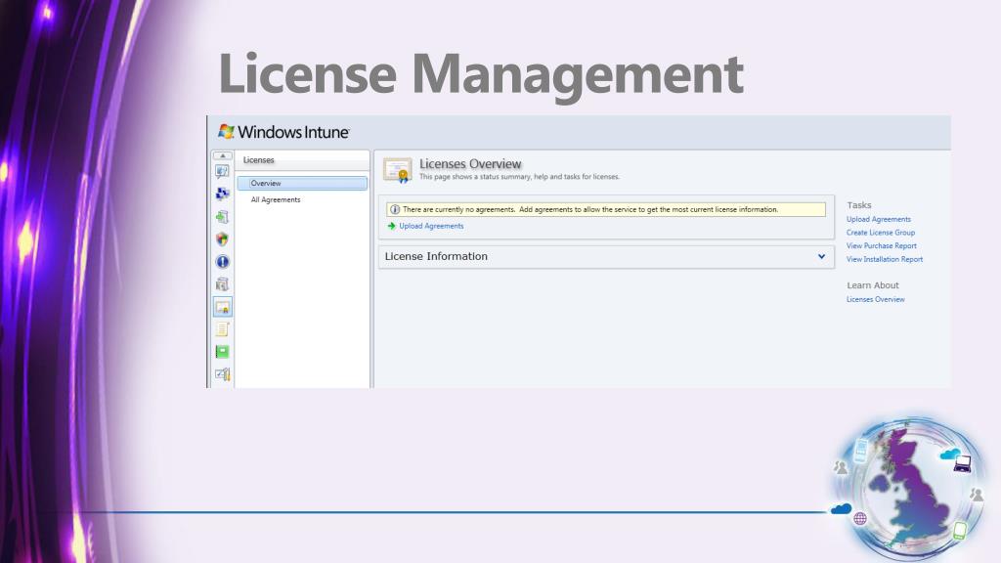This screenshot has height=563, width=1001.
Task: Click the Tasks heading
Action: click(x=858, y=205)
